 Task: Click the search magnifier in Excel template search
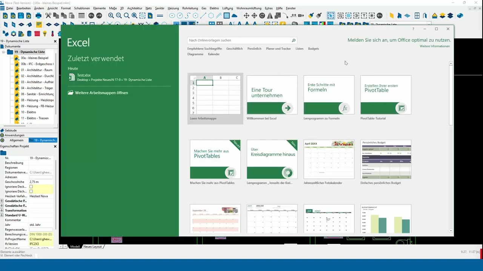(x=293, y=40)
